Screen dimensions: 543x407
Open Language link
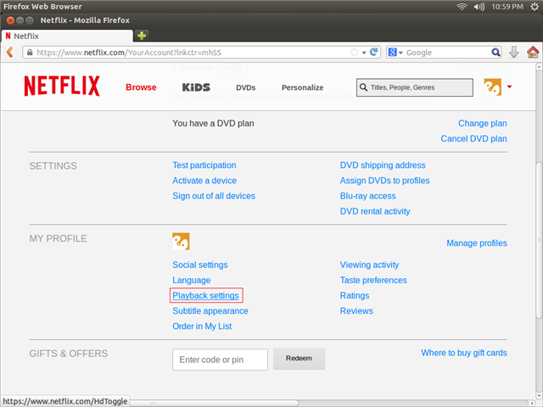tap(192, 280)
